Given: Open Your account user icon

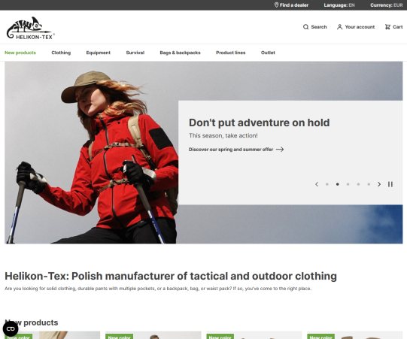Looking at the screenshot, I should click(x=339, y=27).
